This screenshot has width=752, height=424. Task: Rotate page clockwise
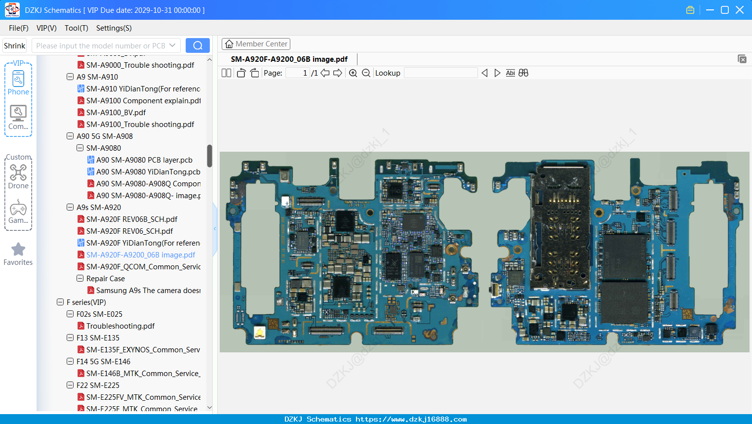[x=254, y=73]
